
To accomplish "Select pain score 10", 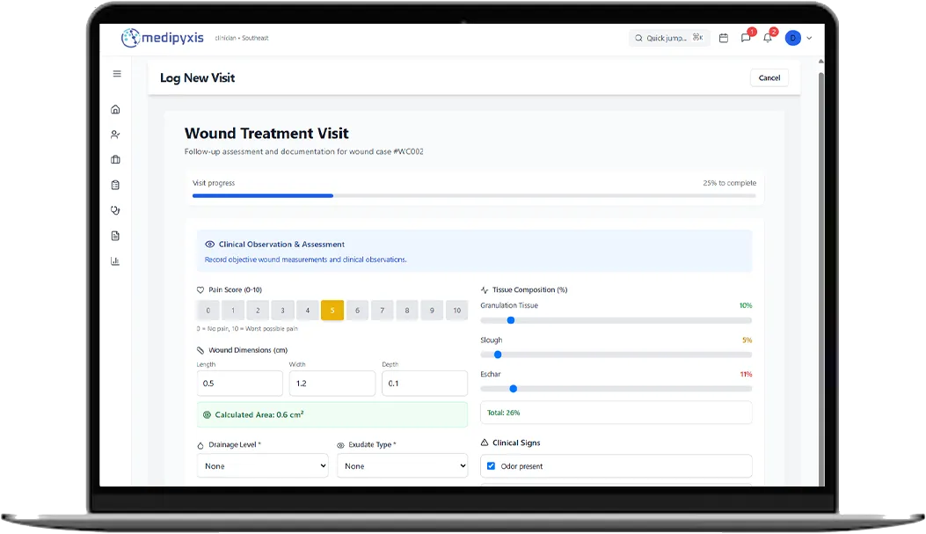I will coord(456,311).
